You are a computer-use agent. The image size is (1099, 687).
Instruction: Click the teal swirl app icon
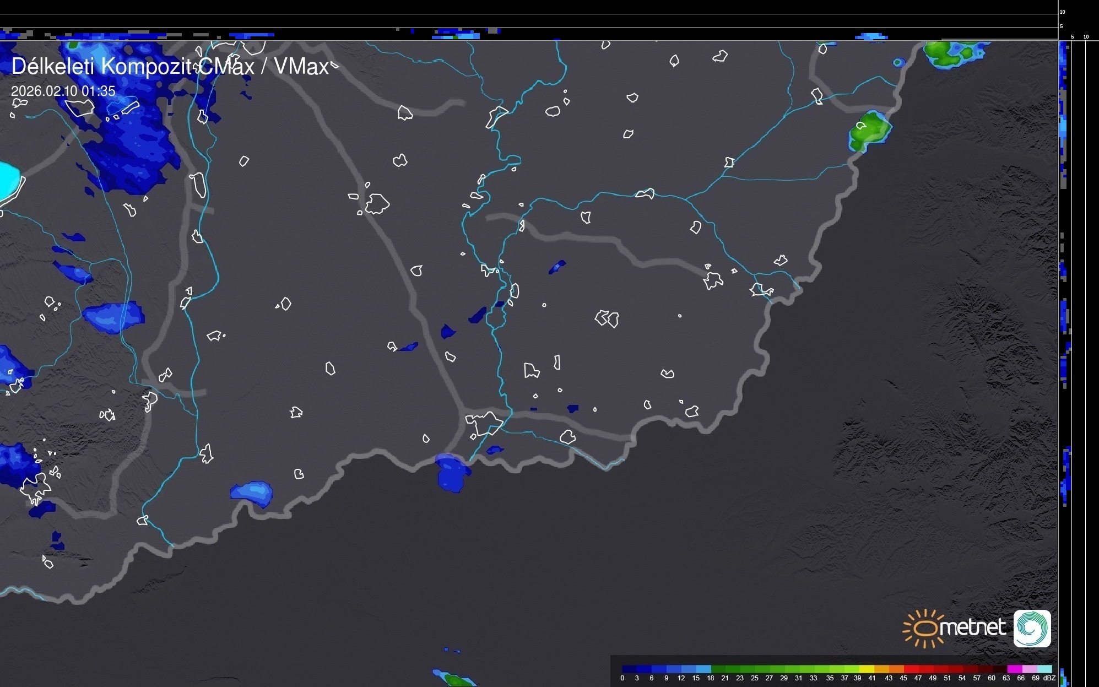tap(1032, 629)
